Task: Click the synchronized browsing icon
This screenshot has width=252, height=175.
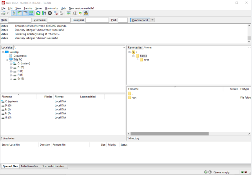Action: (x=80, y=13)
